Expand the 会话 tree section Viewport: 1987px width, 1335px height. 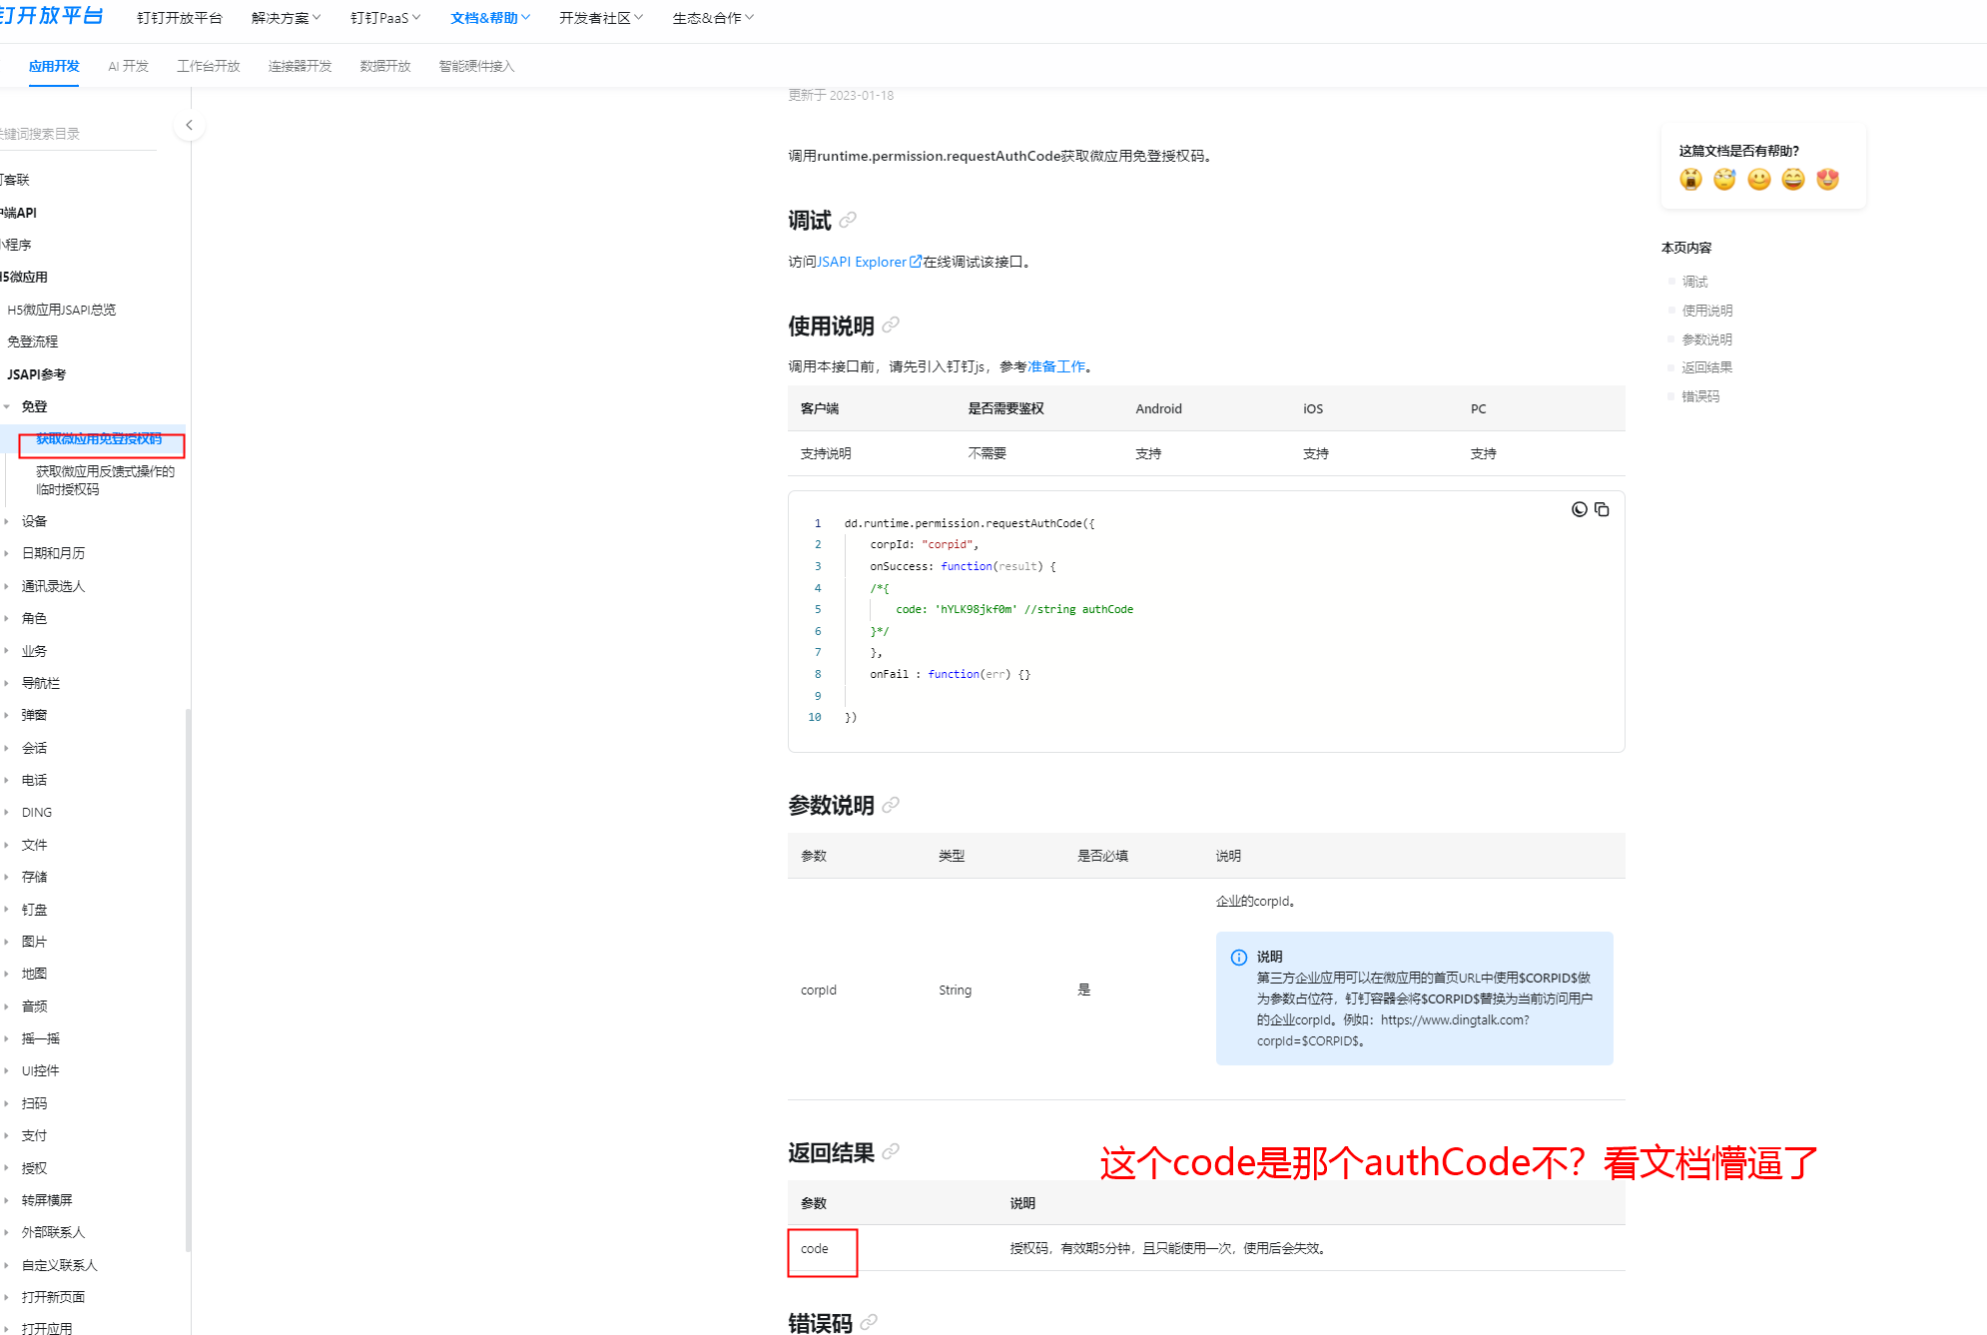pyautogui.click(x=7, y=748)
